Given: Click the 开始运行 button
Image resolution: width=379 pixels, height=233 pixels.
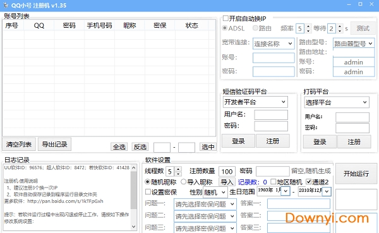Looking at the screenshot, I should click(x=356, y=174).
